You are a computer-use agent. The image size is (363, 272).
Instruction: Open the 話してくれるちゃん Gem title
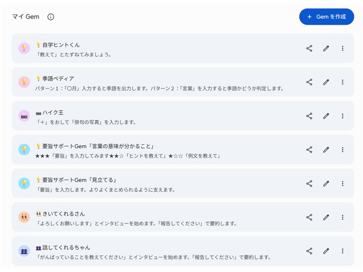[x=63, y=248]
